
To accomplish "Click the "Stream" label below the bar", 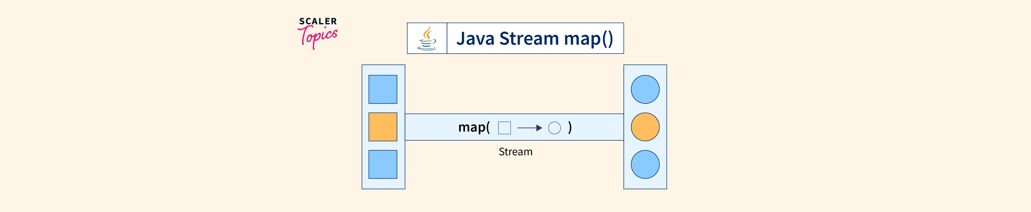I will point(515,152).
